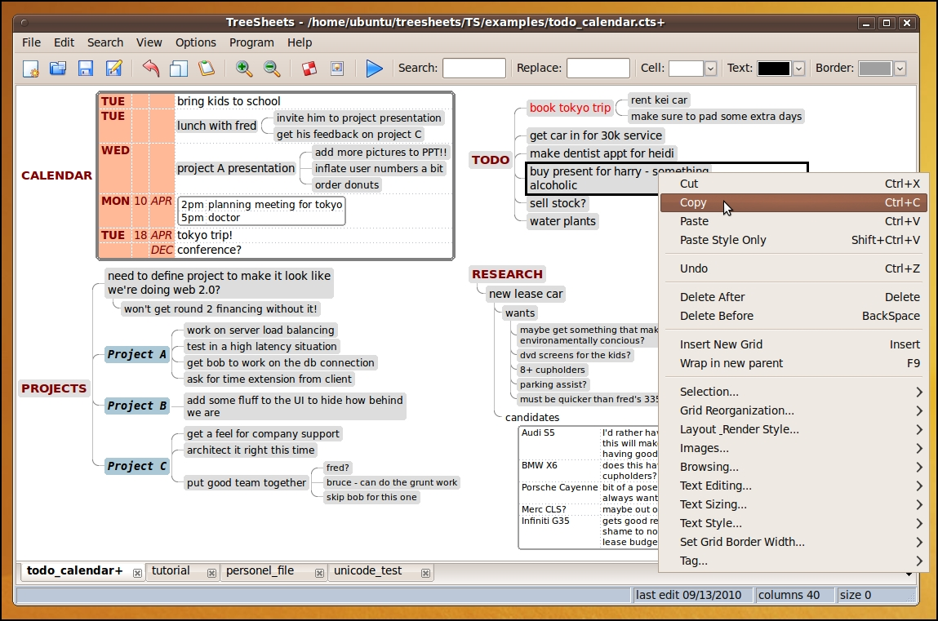Choose Paste Style Only in context menu
This screenshot has height=621, width=938.
(794, 240)
